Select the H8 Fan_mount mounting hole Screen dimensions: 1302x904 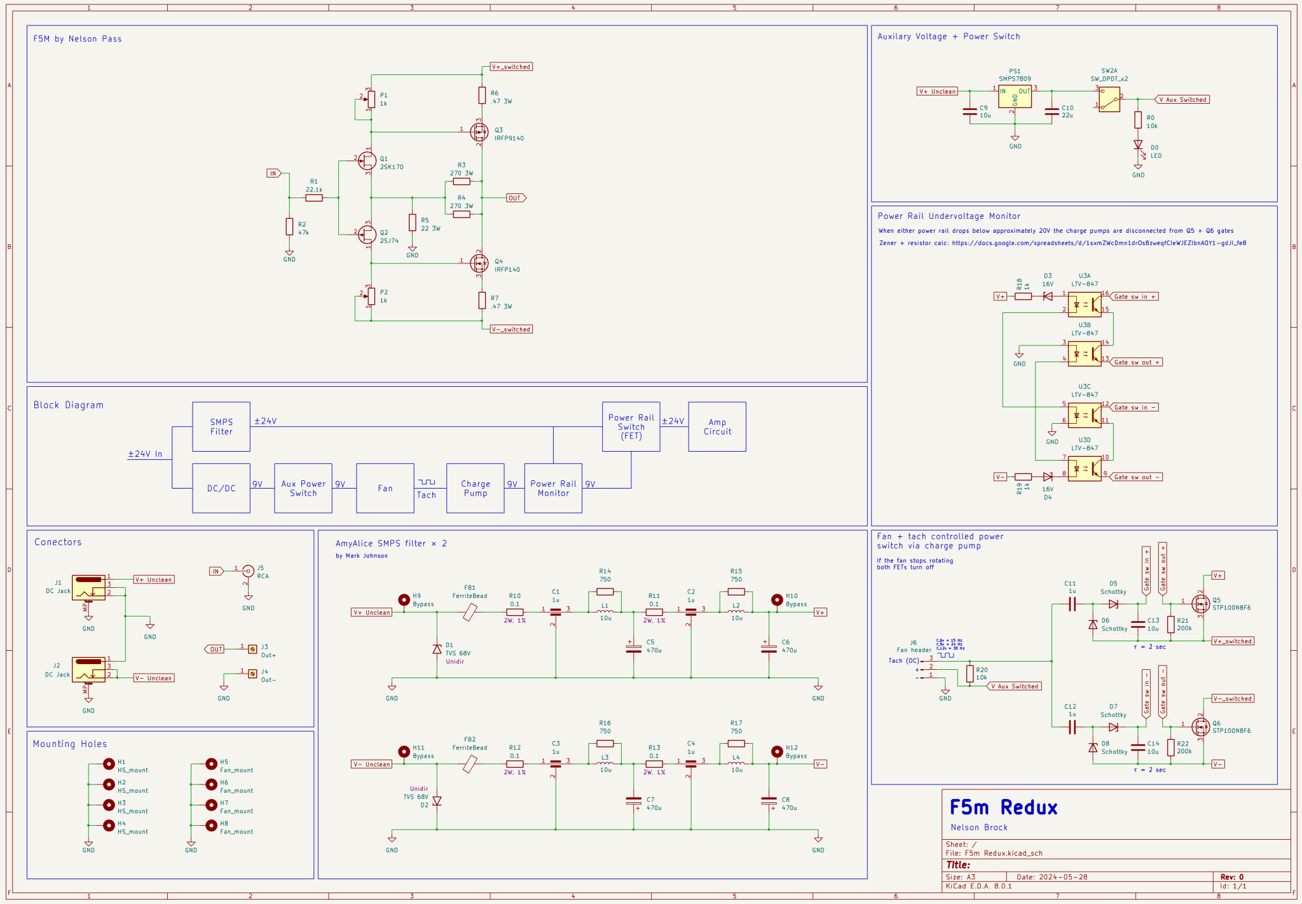[211, 825]
